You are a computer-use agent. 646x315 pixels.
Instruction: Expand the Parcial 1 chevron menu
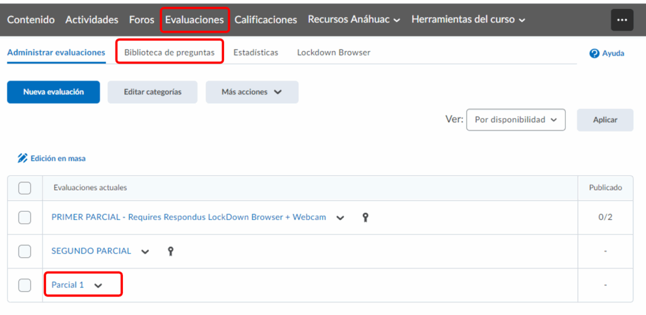point(98,285)
